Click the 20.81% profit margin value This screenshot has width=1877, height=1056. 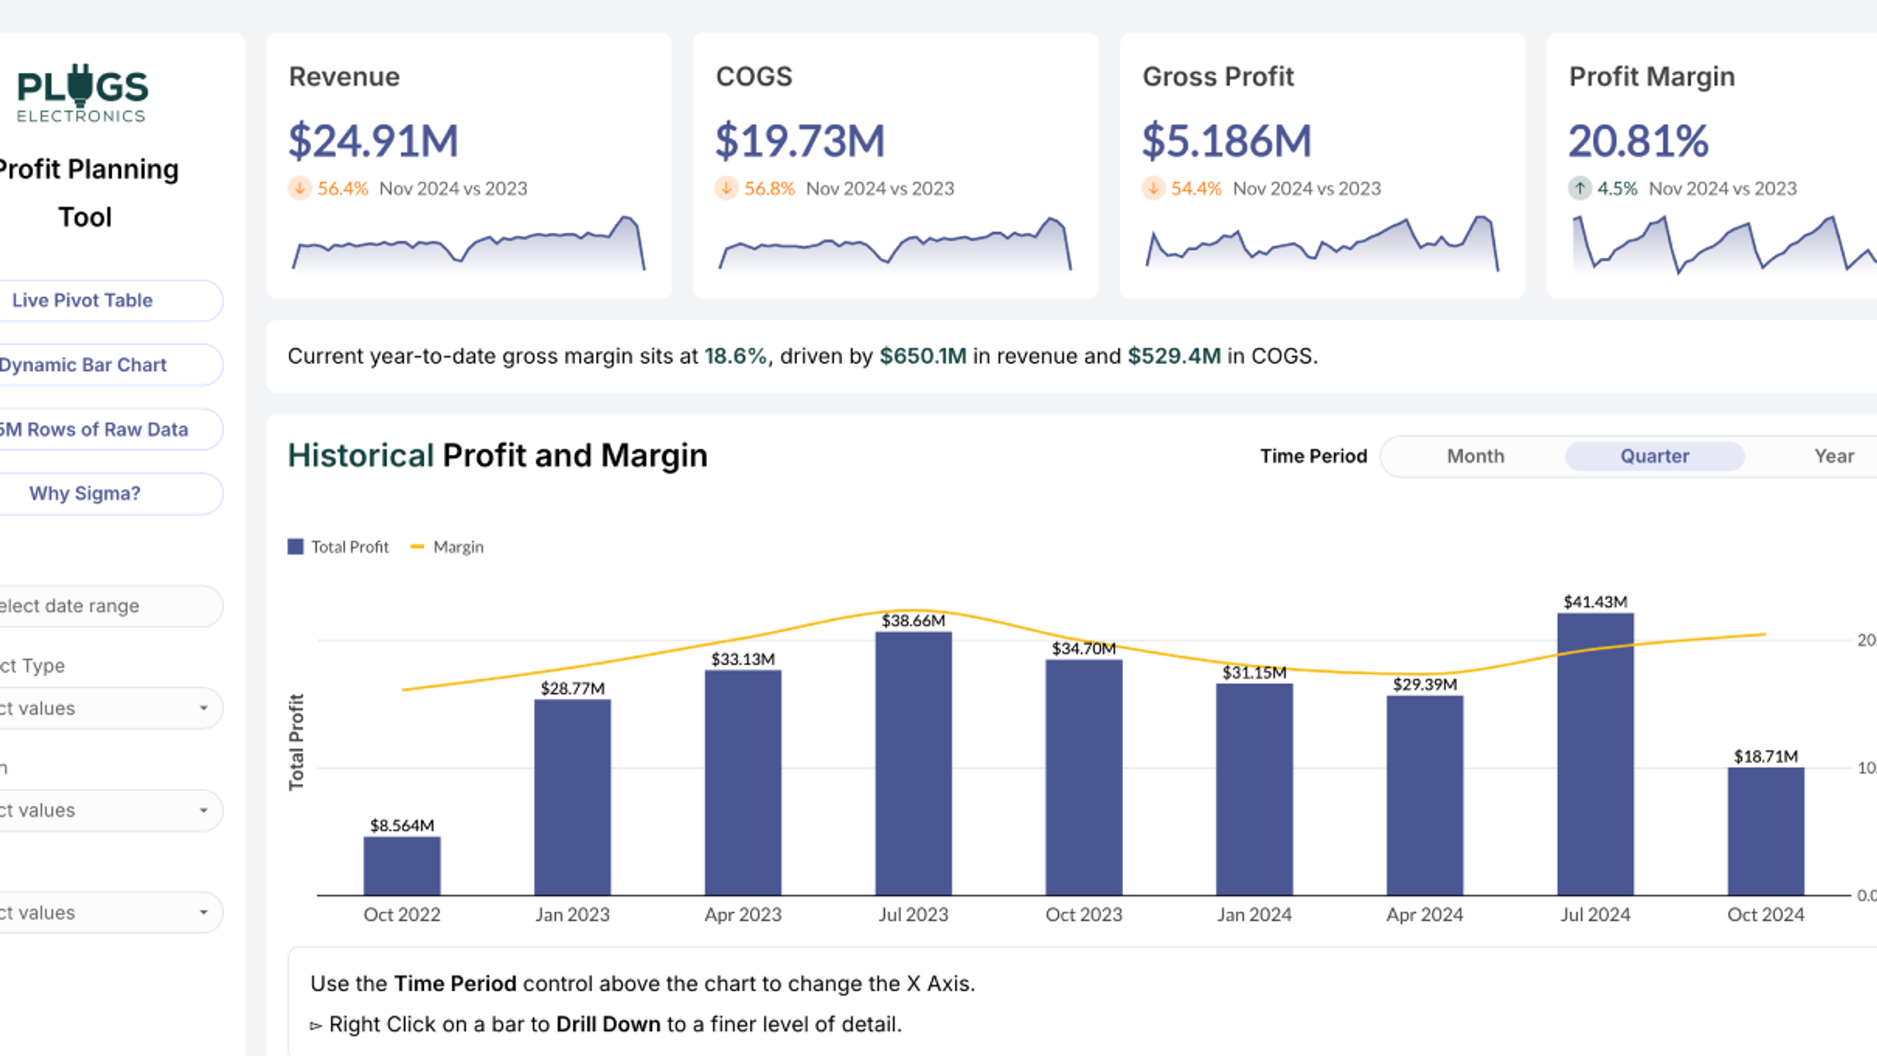tap(1639, 141)
